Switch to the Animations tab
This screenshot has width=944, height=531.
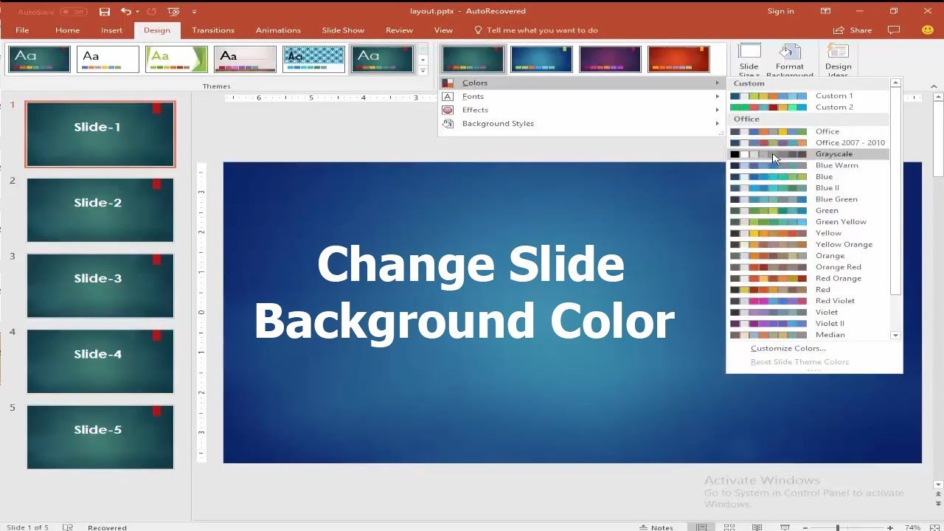tap(278, 30)
